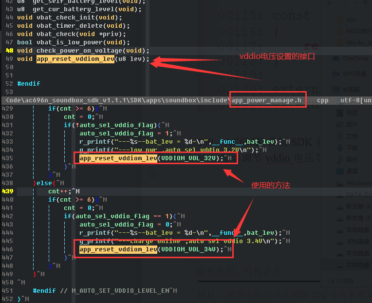Click auto_sel_vddio_flag = 1 on line 432
The height and width of the screenshot is (303, 372).
(126, 133)
